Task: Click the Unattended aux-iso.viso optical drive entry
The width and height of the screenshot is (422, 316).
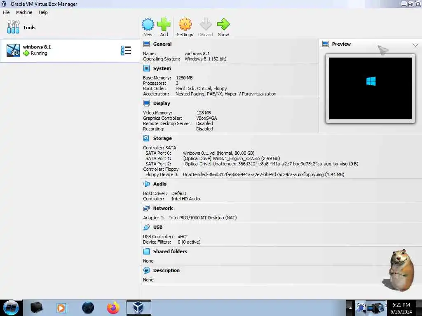Action: coord(270,164)
